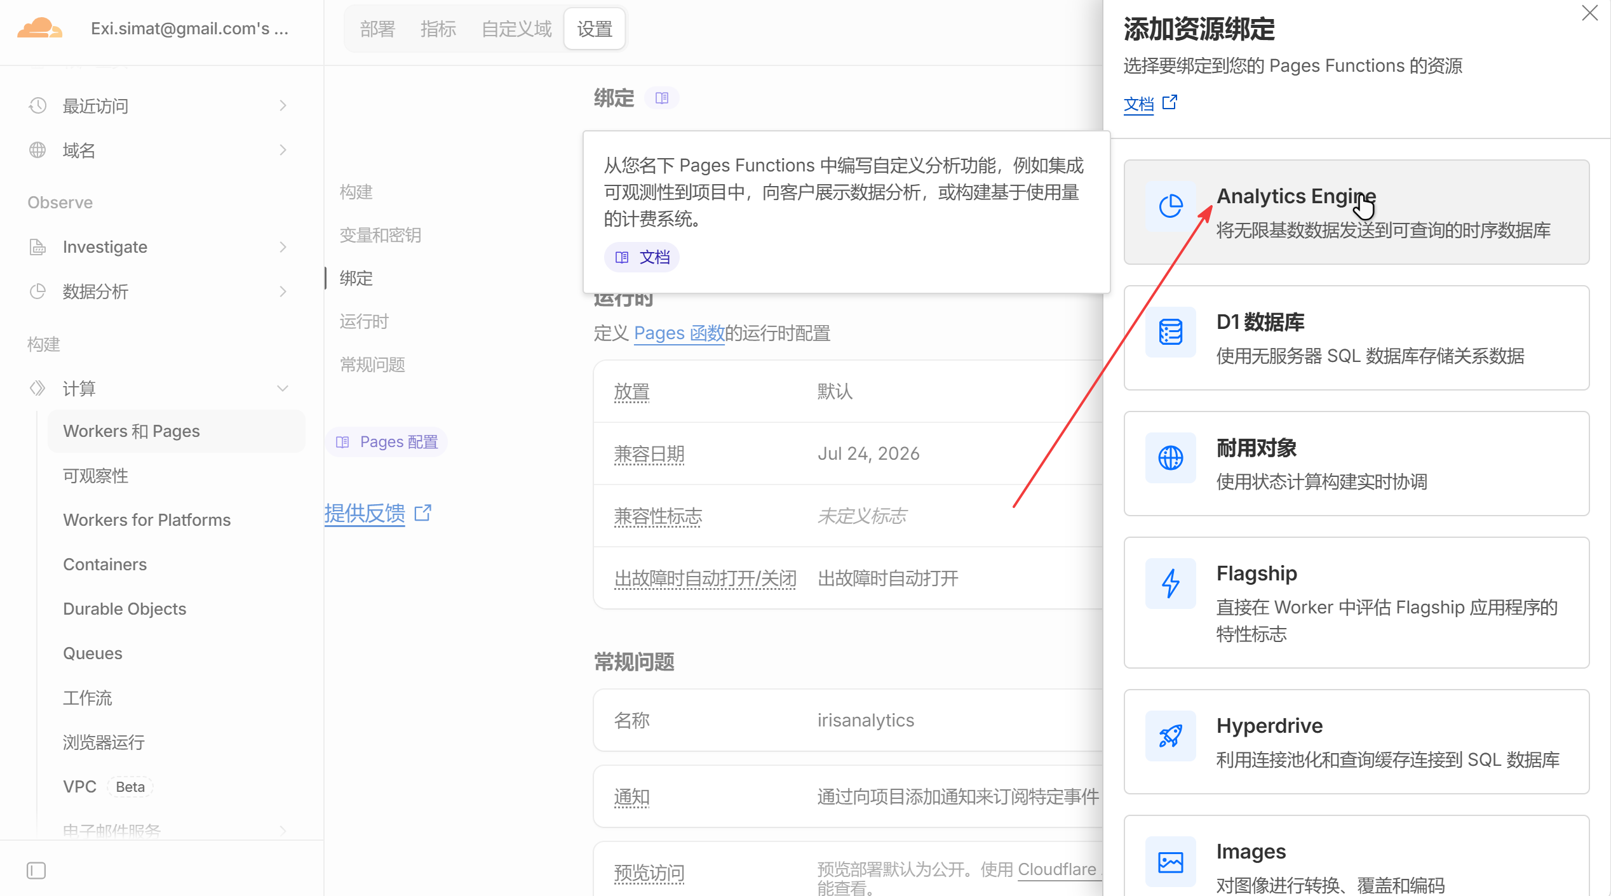
Task: Go to 常规问题 settings section
Action: coord(372,364)
